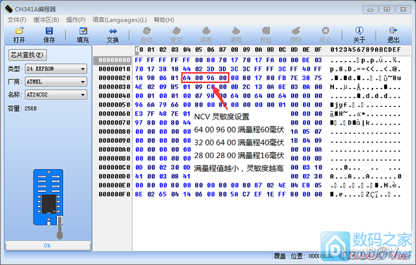This screenshot has height=265, width=416.
Task: Click the 自动 (Auto) toolbar button
Action: [x=147, y=34]
